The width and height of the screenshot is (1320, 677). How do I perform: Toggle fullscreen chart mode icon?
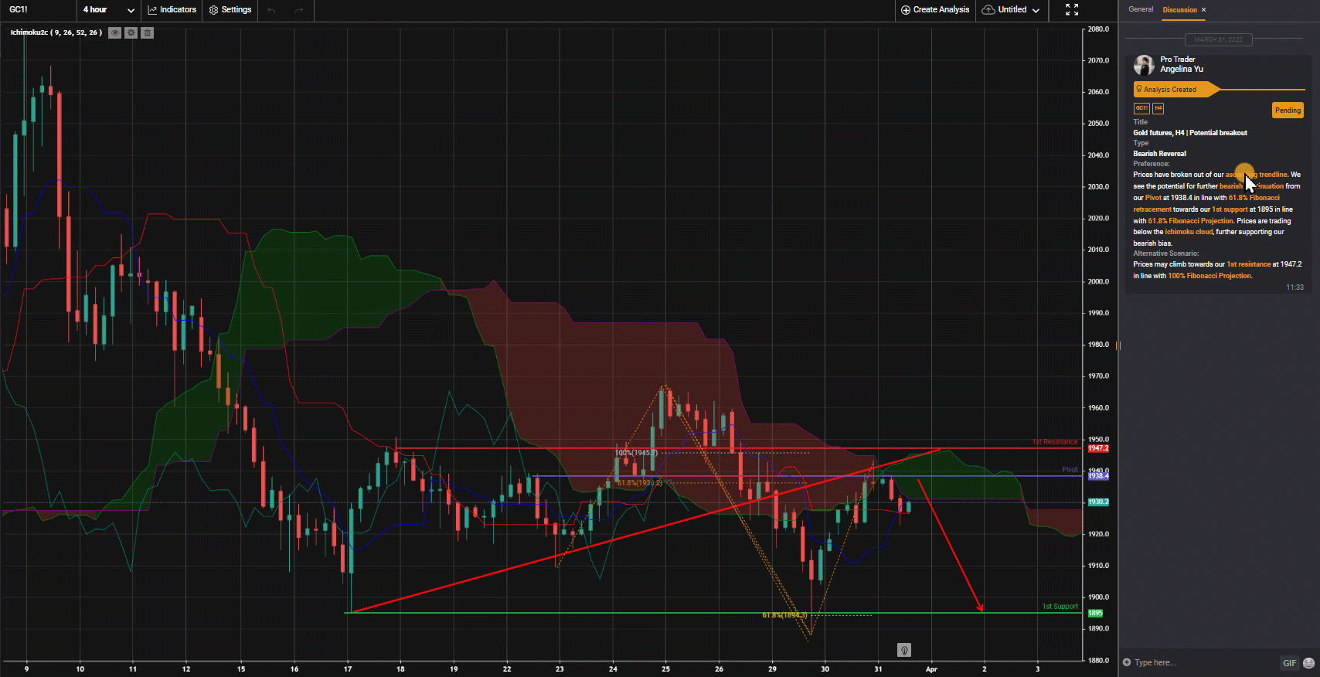(1072, 10)
